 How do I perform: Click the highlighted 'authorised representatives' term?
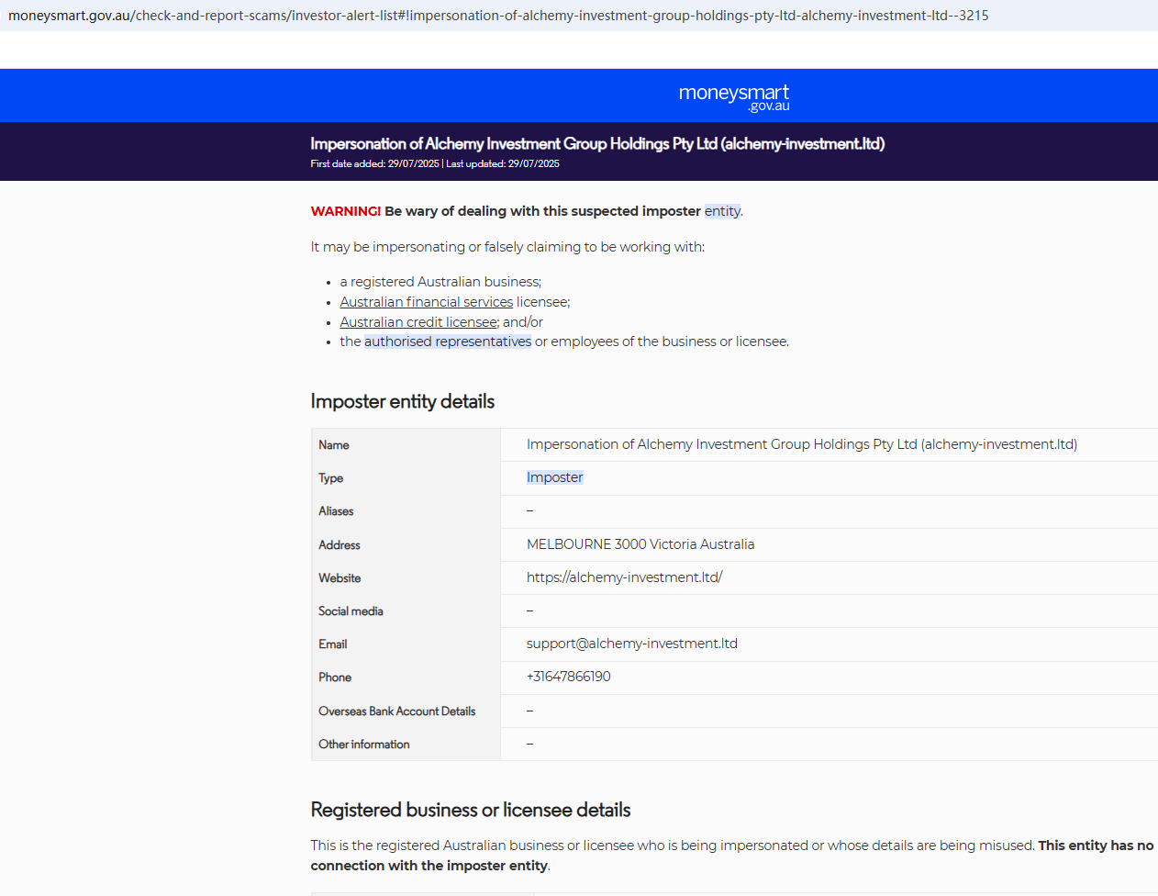(448, 342)
